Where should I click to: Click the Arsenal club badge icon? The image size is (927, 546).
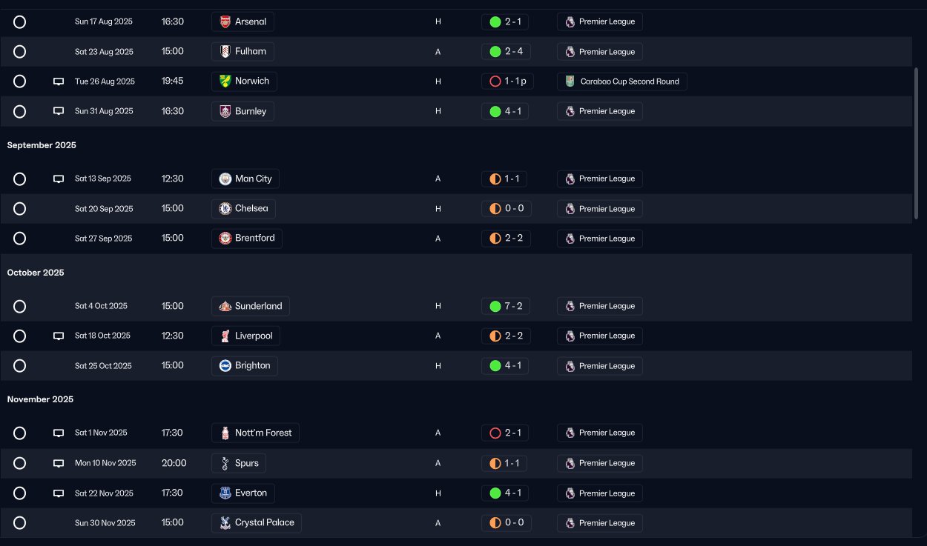(225, 21)
